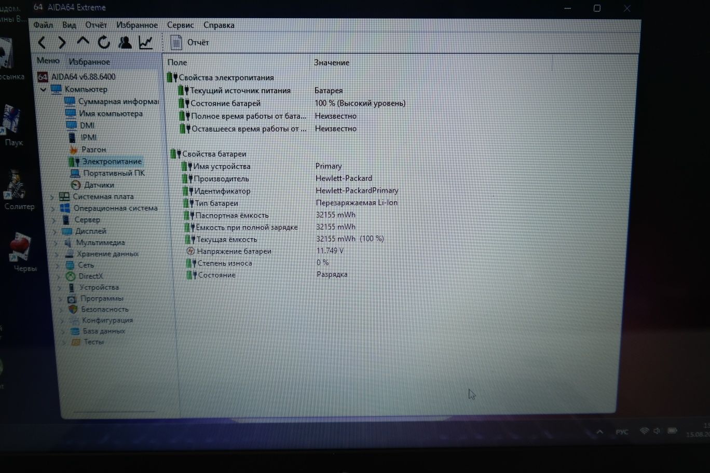Go forward with the right arrow toolbar icon
This screenshot has width=710, height=473.
[x=62, y=43]
